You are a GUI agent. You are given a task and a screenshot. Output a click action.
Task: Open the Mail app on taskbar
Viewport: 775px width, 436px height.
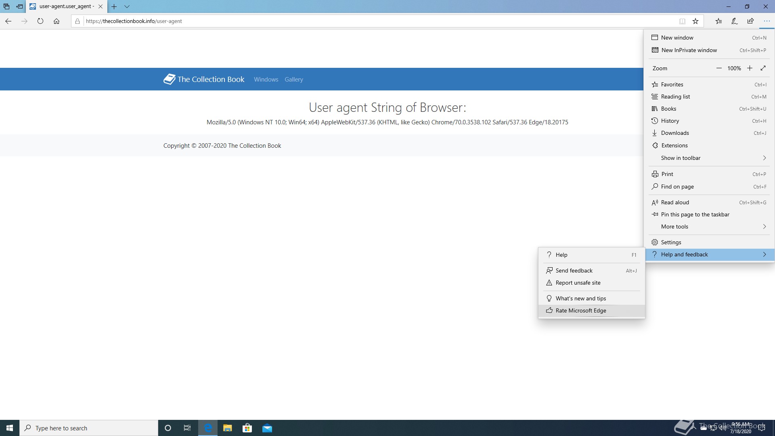(267, 428)
